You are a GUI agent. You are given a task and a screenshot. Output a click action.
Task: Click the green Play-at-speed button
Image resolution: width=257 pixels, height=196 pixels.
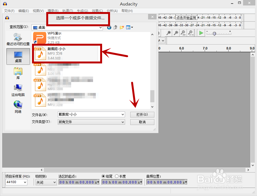201,33
